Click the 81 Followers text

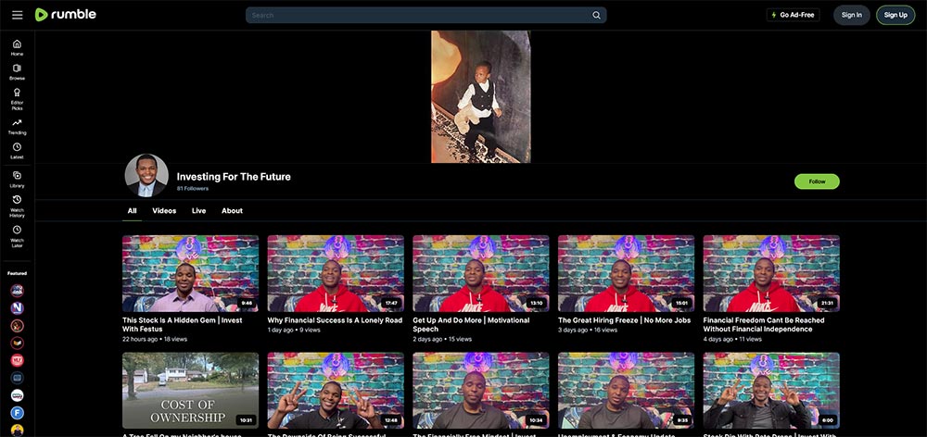pos(193,189)
